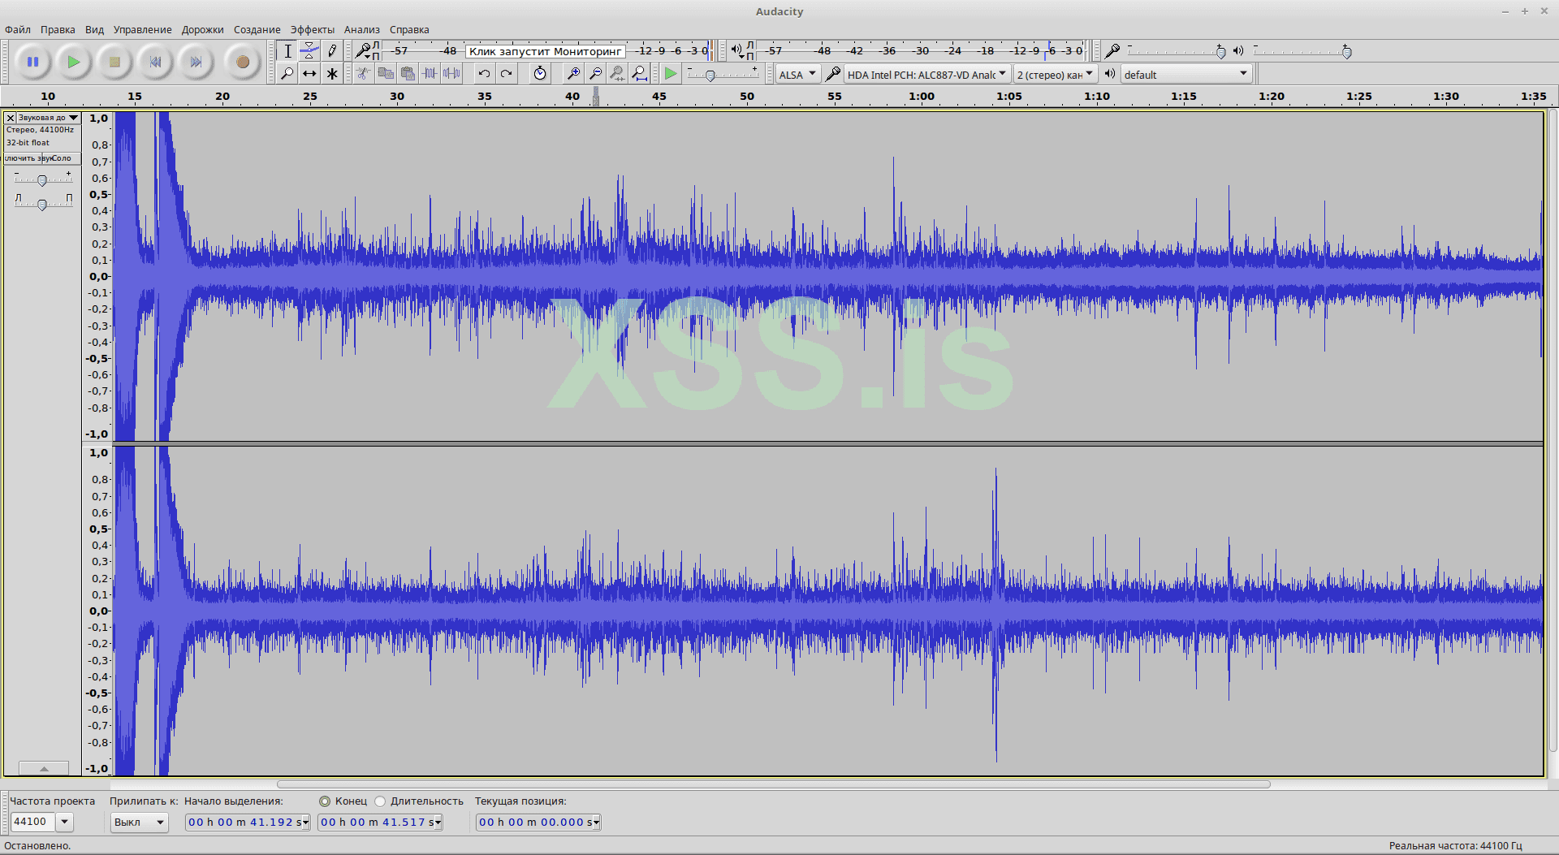Open the HDA Intel PCH recording device dropdown
Screen dimensions: 1559x855
coord(927,75)
